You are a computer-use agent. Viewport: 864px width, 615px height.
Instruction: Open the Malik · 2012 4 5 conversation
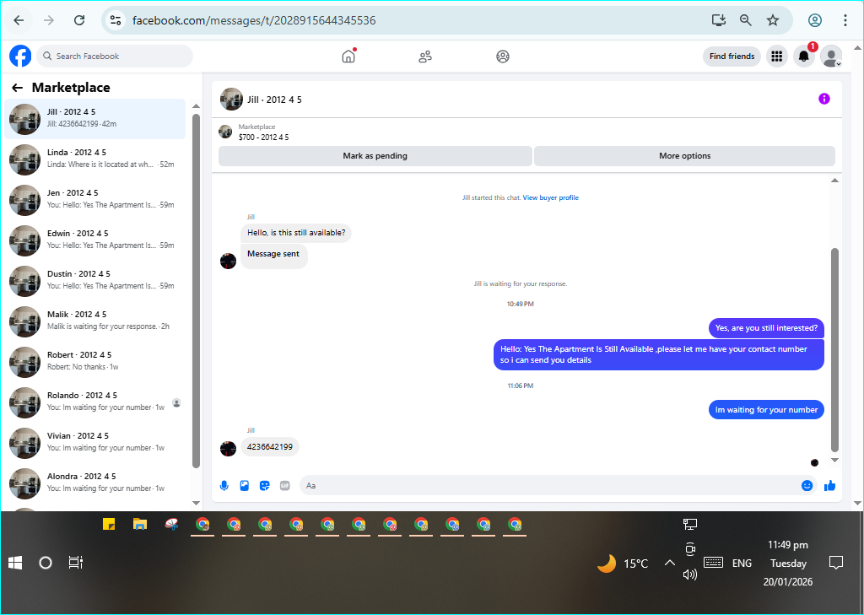[94, 321]
